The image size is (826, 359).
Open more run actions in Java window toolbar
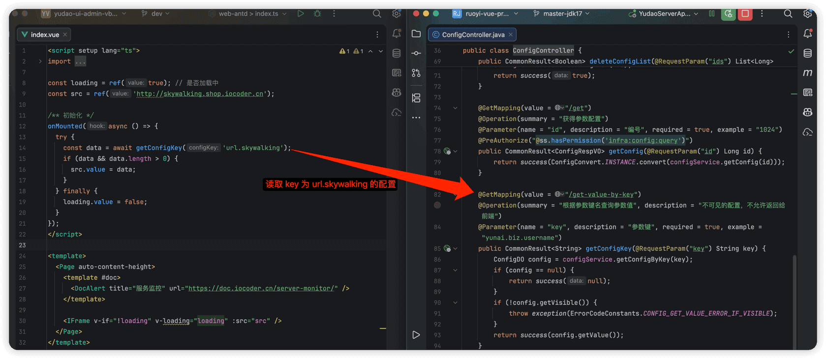point(762,14)
